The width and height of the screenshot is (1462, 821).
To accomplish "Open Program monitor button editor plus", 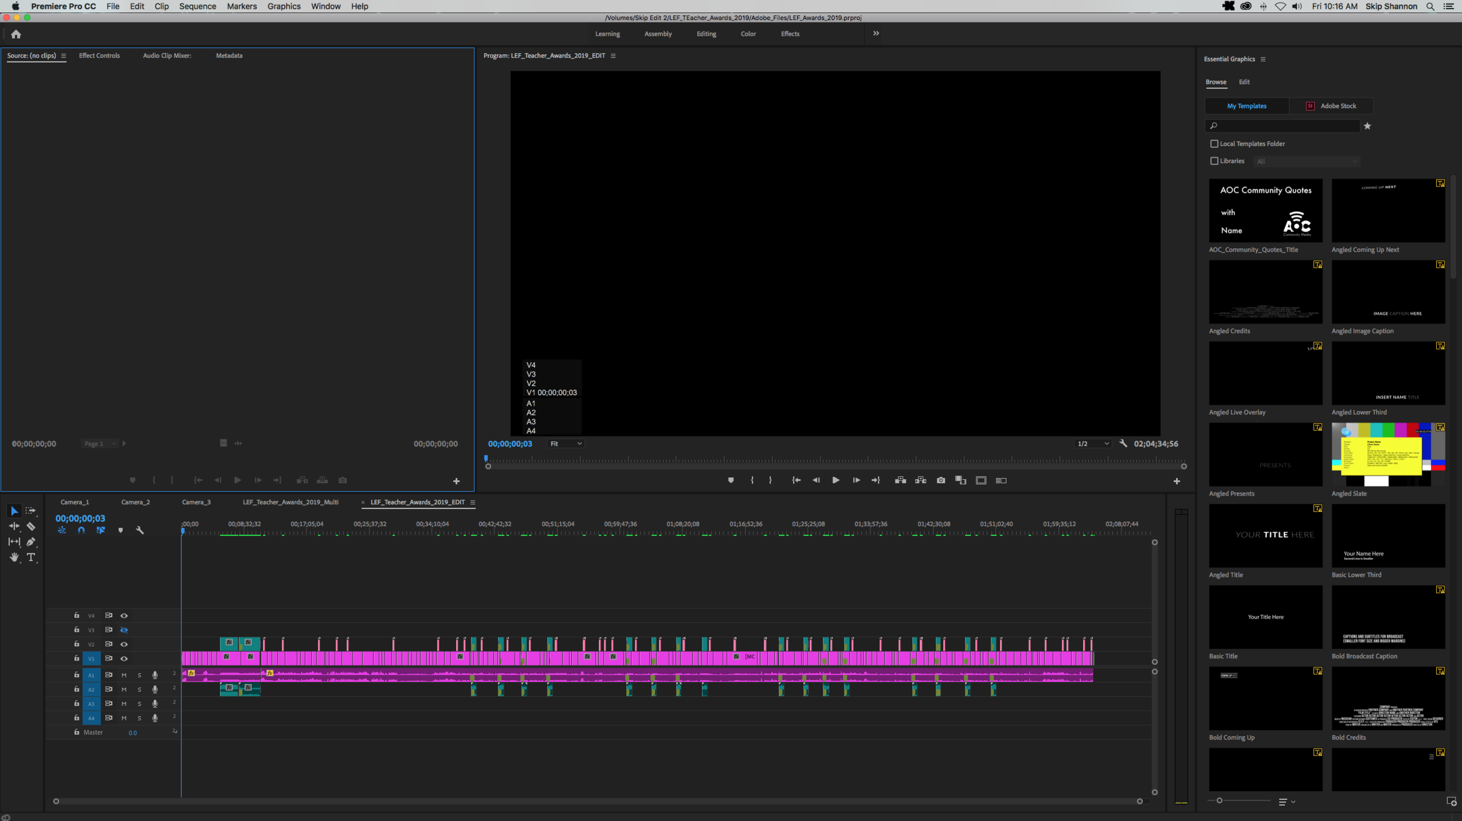I will click(1177, 481).
